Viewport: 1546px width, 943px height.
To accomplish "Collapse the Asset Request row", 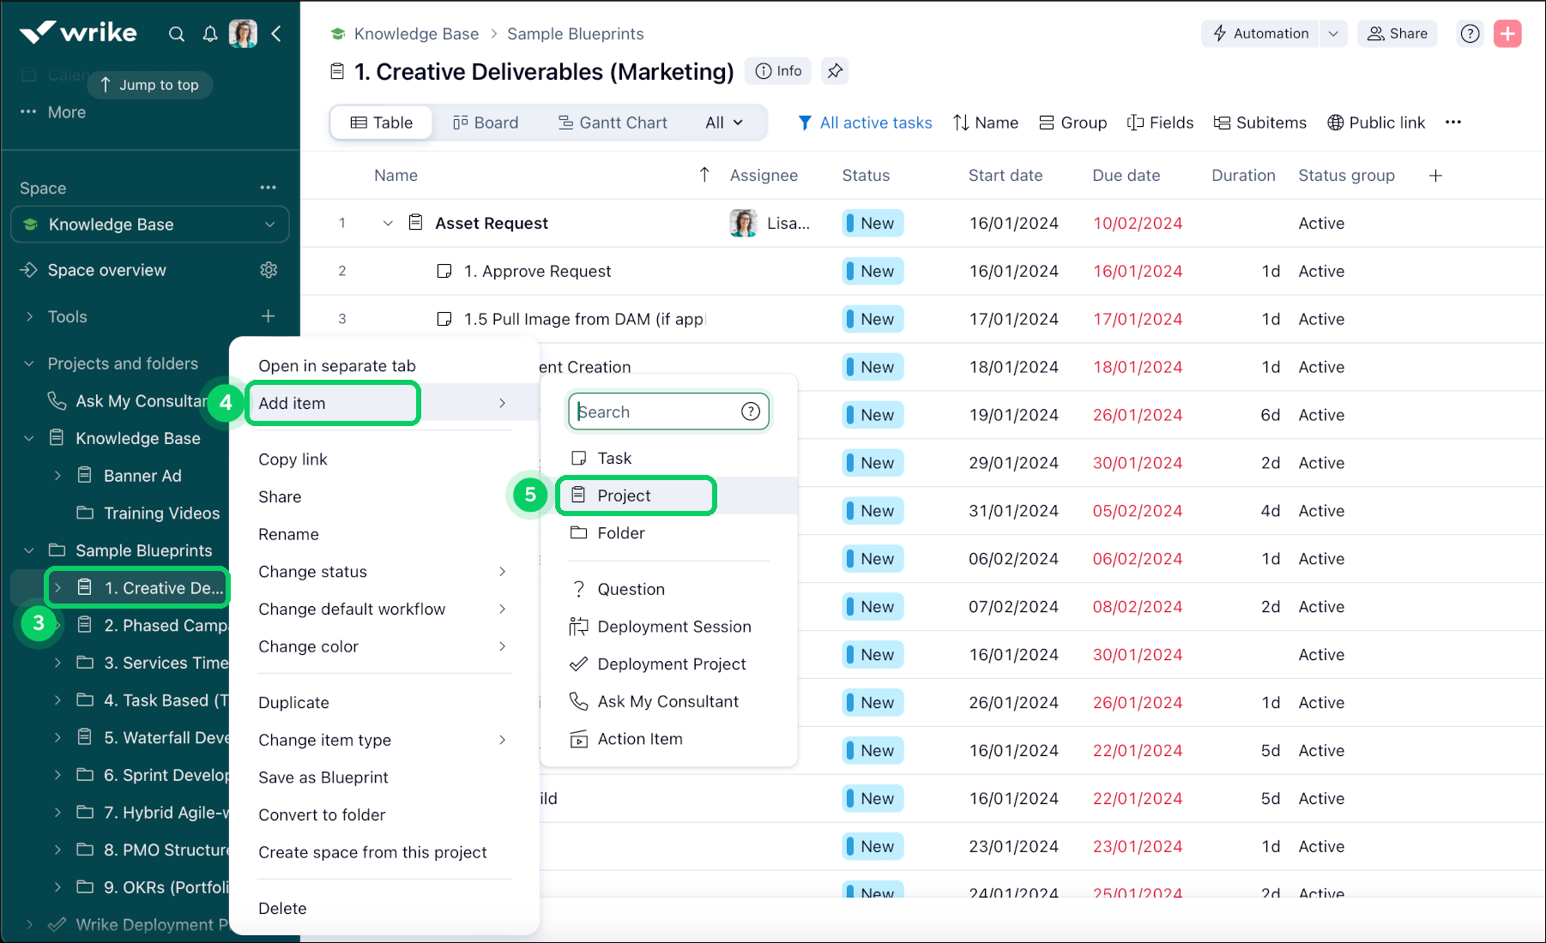I will [x=388, y=224].
